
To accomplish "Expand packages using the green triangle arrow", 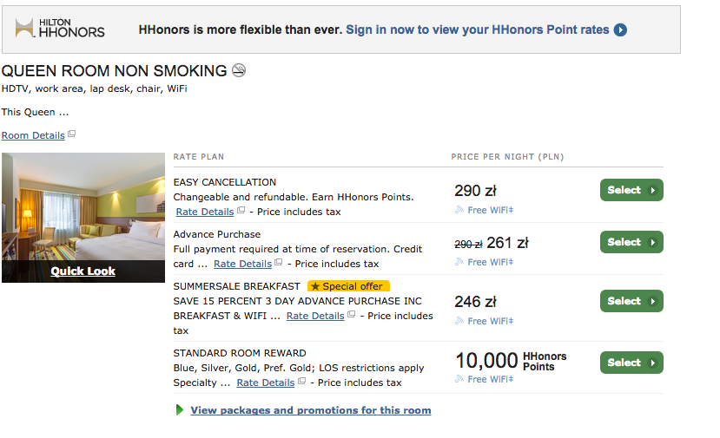I will click(x=180, y=410).
